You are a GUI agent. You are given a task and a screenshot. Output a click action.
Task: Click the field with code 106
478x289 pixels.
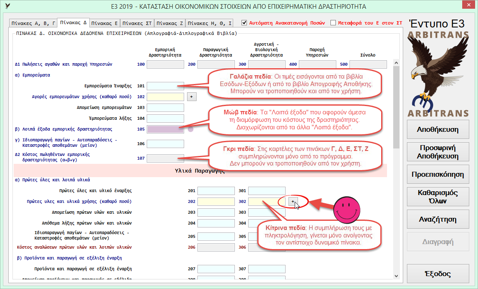point(165,144)
